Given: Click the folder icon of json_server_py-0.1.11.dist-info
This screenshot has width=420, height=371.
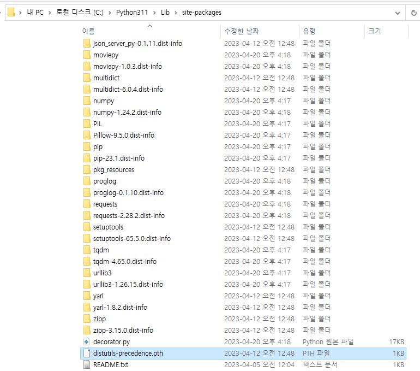Looking at the screenshot, I should [x=87, y=43].
